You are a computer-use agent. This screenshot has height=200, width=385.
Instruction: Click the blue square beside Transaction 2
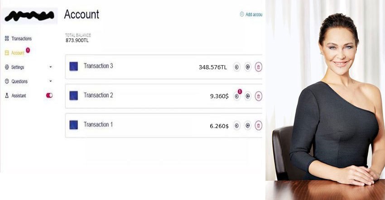point(73,95)
